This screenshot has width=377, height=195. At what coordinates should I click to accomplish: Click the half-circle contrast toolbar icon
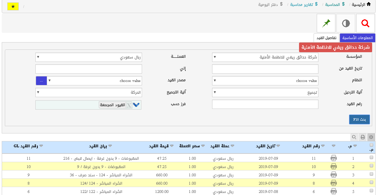point(346,24)
